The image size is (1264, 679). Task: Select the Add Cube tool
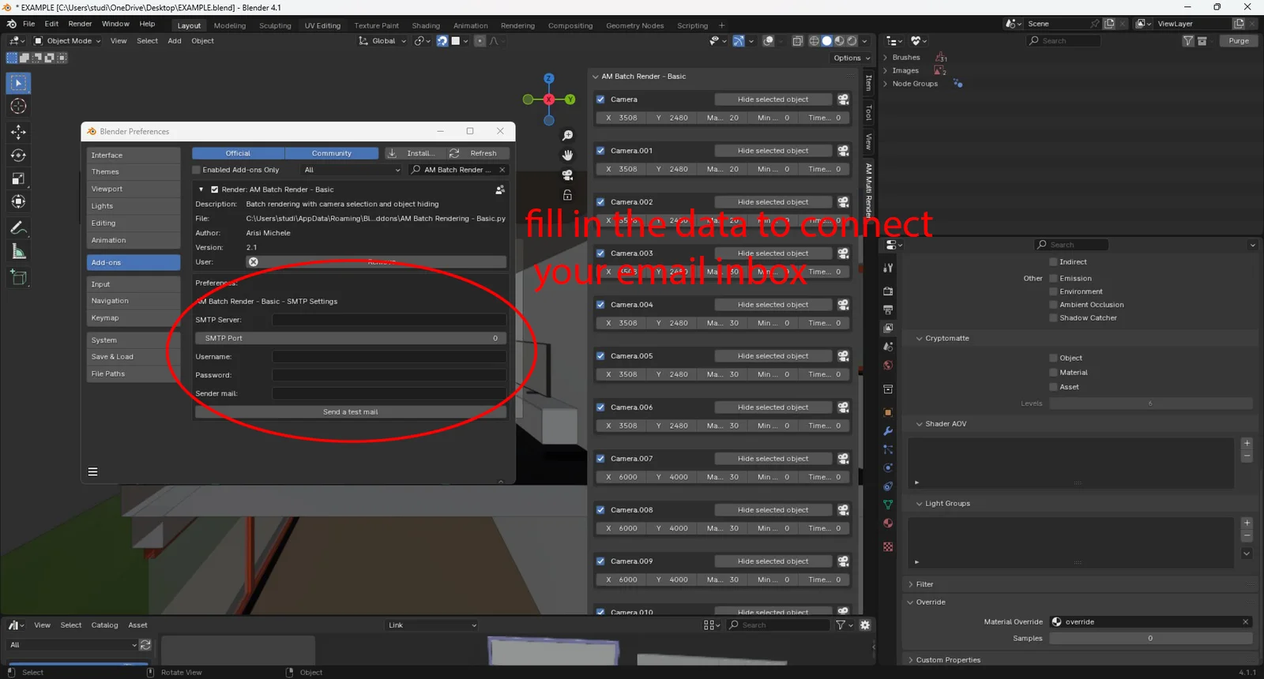pos(18,277)
